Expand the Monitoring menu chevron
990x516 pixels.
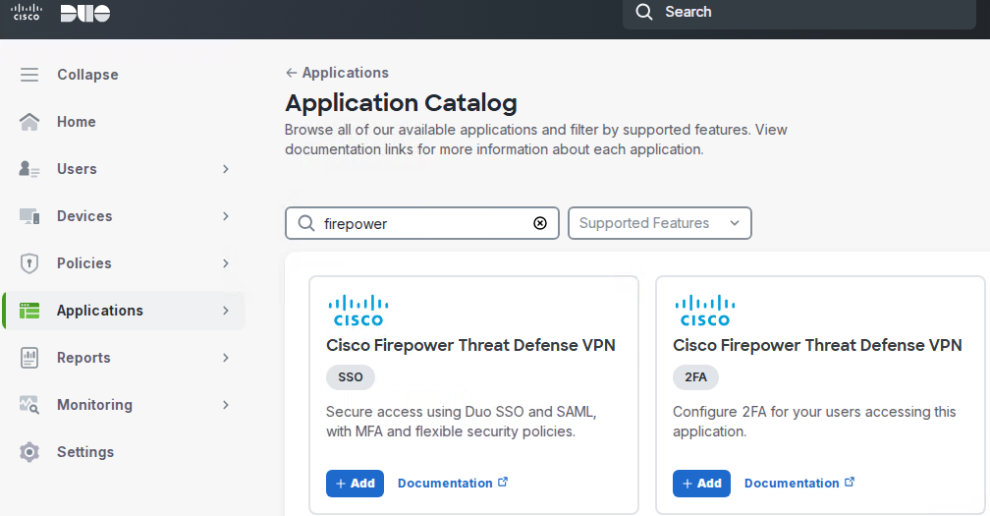[226, 405]
